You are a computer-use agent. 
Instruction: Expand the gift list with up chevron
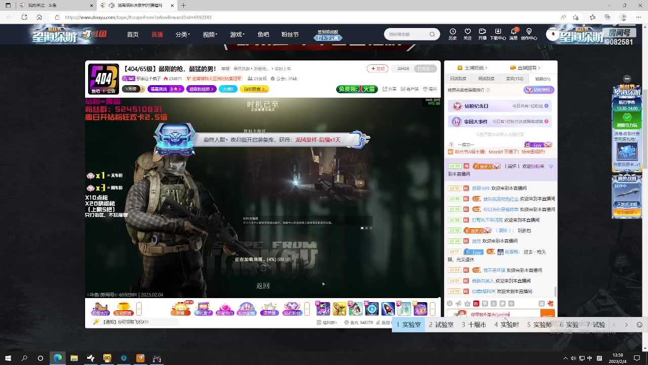[432, 309]
